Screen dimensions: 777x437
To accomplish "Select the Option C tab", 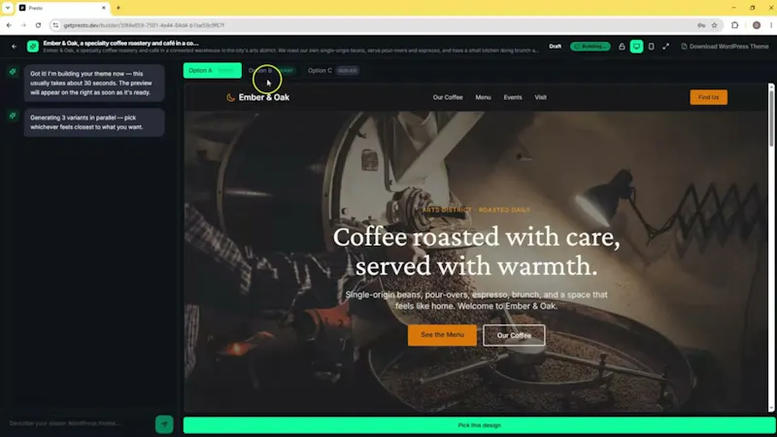I will click(332, 70).
